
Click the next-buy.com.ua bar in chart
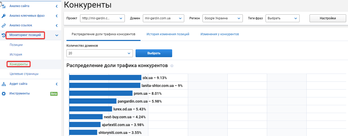[86, 117]
